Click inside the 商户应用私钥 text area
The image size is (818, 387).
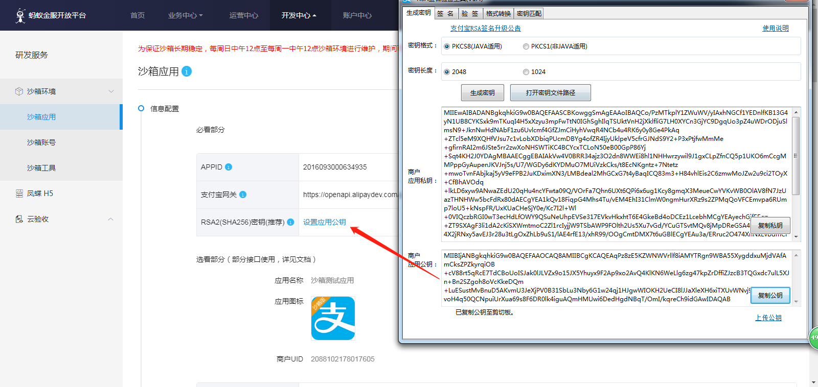tap(617, 174)
